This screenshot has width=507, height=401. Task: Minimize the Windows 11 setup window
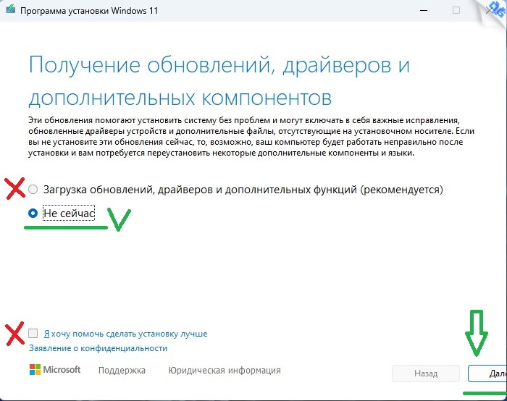[x=424, y=10]
